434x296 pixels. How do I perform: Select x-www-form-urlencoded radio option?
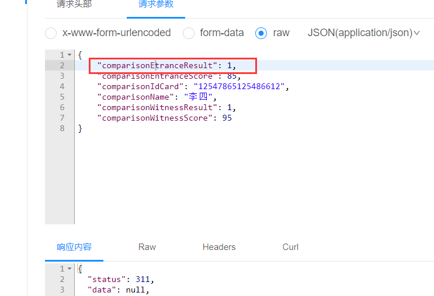tap(51, 33)
